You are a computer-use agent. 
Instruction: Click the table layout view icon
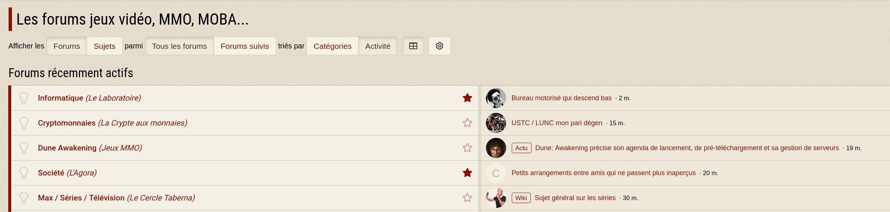pyautogui.click(x=413, y=46)
